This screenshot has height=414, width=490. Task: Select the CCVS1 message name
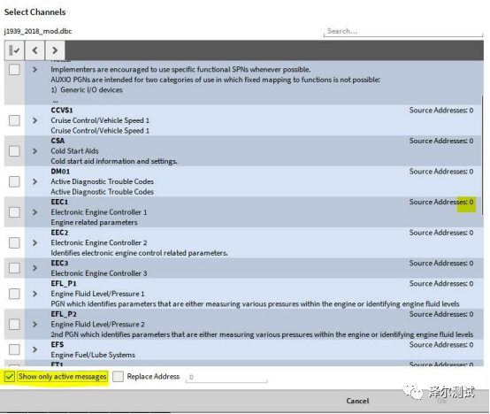(x=62, y=111)
